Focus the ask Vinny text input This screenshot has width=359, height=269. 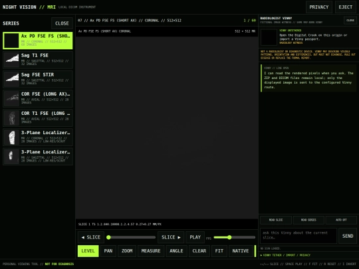point(299,236)
